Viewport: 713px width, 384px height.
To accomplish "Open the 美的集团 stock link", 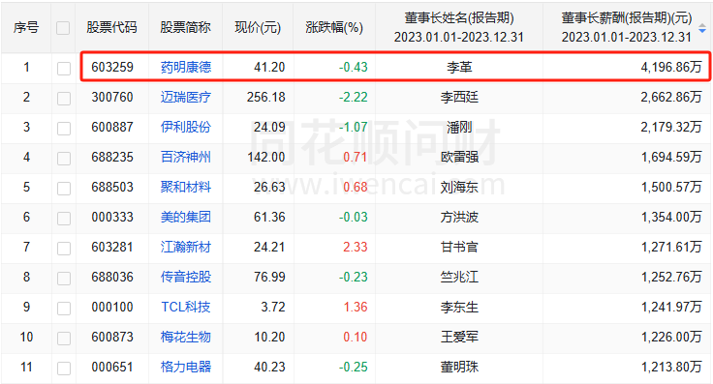I will pyautogui.click(x=186, y=217).
